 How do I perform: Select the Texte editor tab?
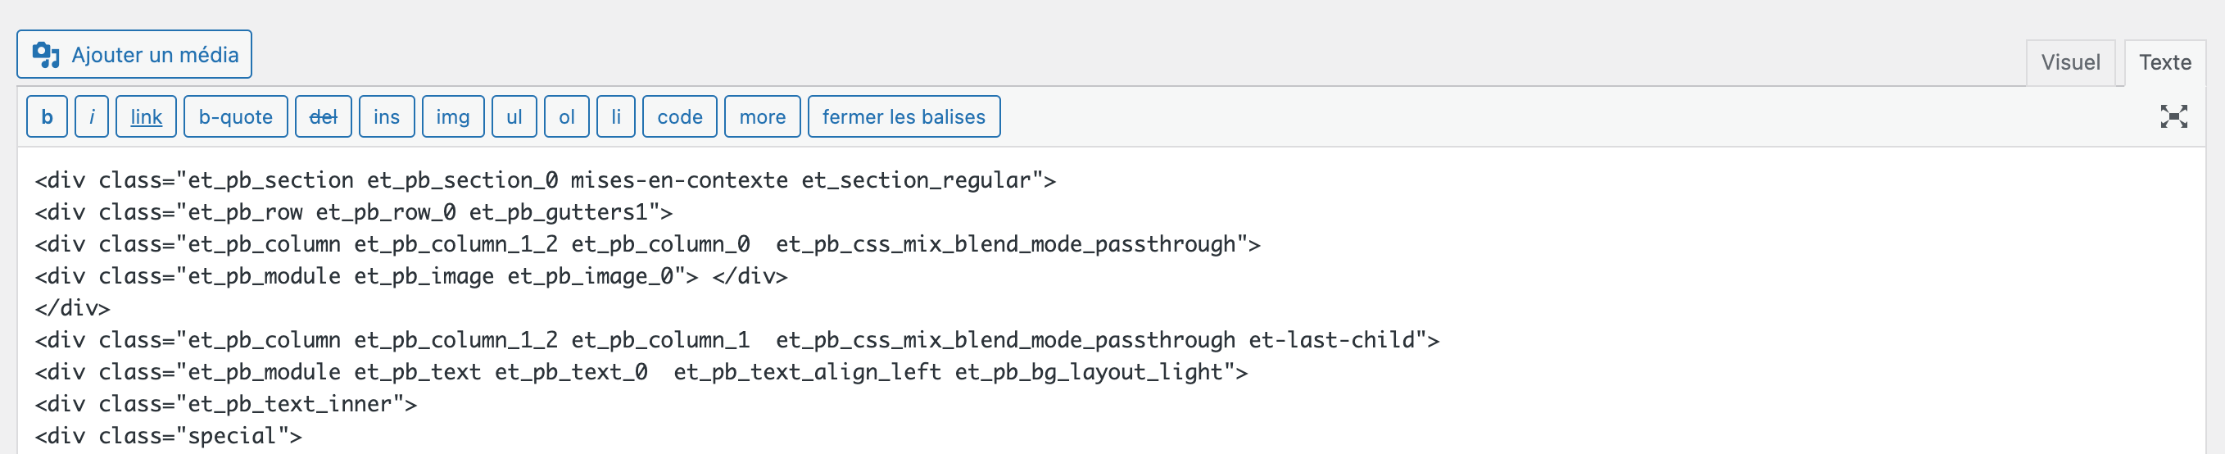2164,62
